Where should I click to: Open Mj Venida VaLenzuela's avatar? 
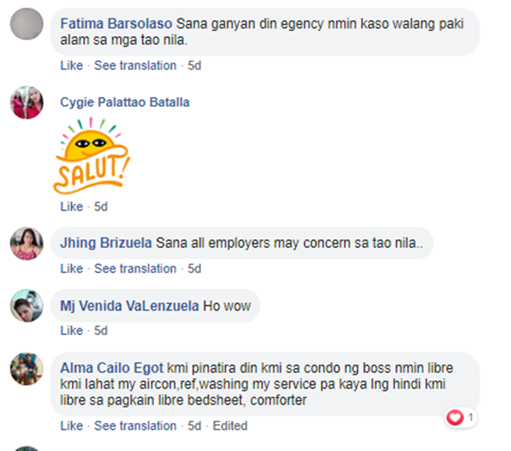pos(27,306)
